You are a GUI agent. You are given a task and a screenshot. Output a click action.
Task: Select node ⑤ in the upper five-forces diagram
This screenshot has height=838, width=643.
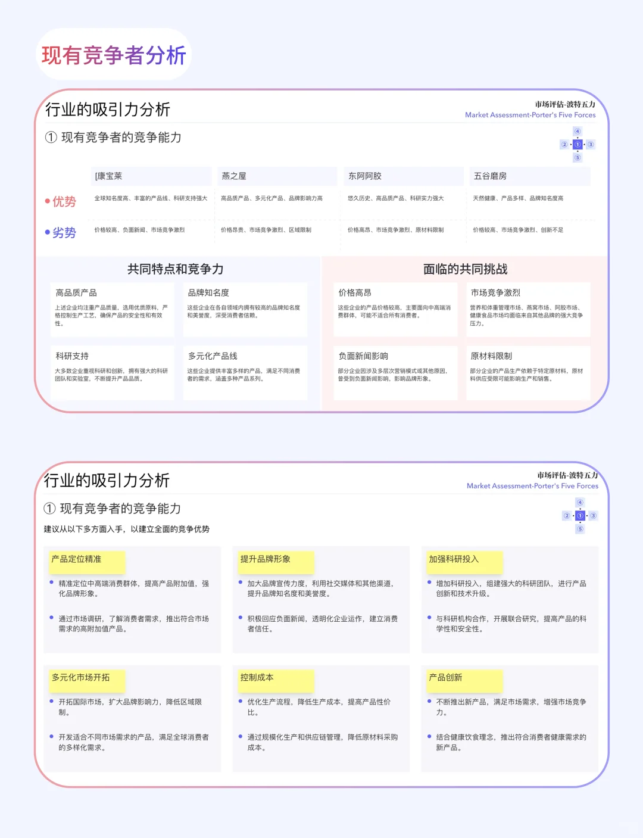[577, 158]
